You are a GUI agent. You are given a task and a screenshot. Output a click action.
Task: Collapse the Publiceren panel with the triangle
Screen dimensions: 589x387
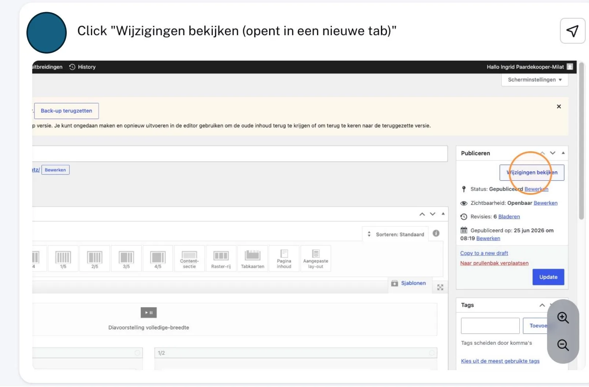coord(563,153)
